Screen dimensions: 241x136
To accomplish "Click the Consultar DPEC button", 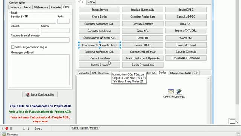I will click(x=186, y=17).
